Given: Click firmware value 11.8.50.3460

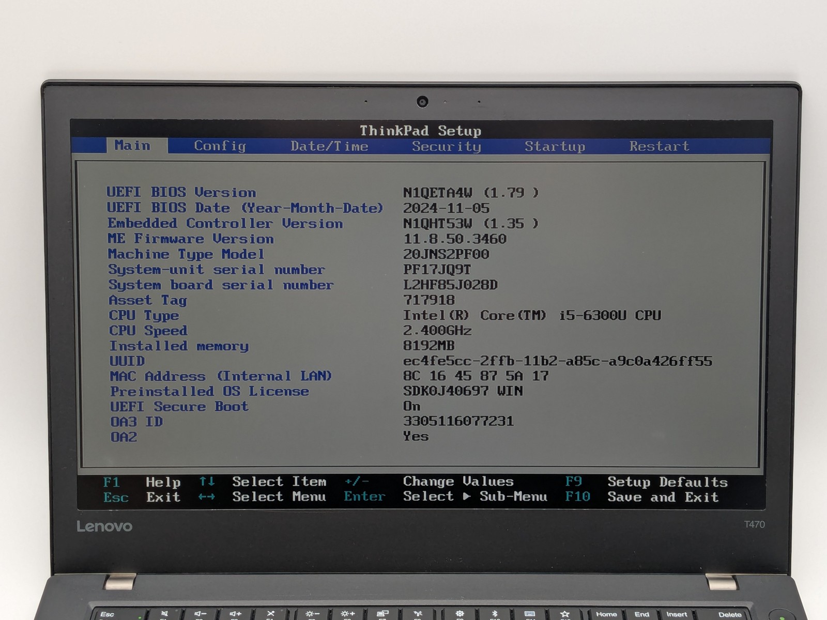Looking at the screenshot, I should pyautogui.click(x=455, y=239).
